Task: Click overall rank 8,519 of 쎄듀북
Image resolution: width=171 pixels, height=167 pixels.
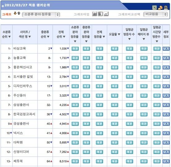Action: click(63, 161)
